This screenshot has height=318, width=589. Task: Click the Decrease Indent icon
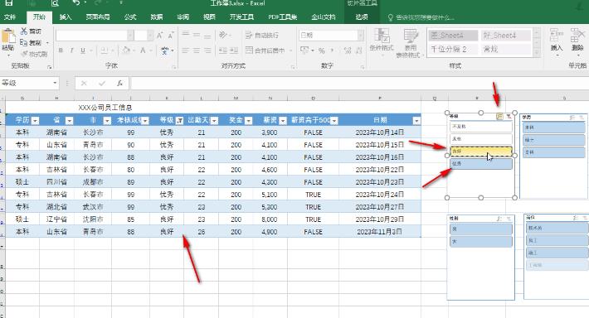tap(223, 51)
